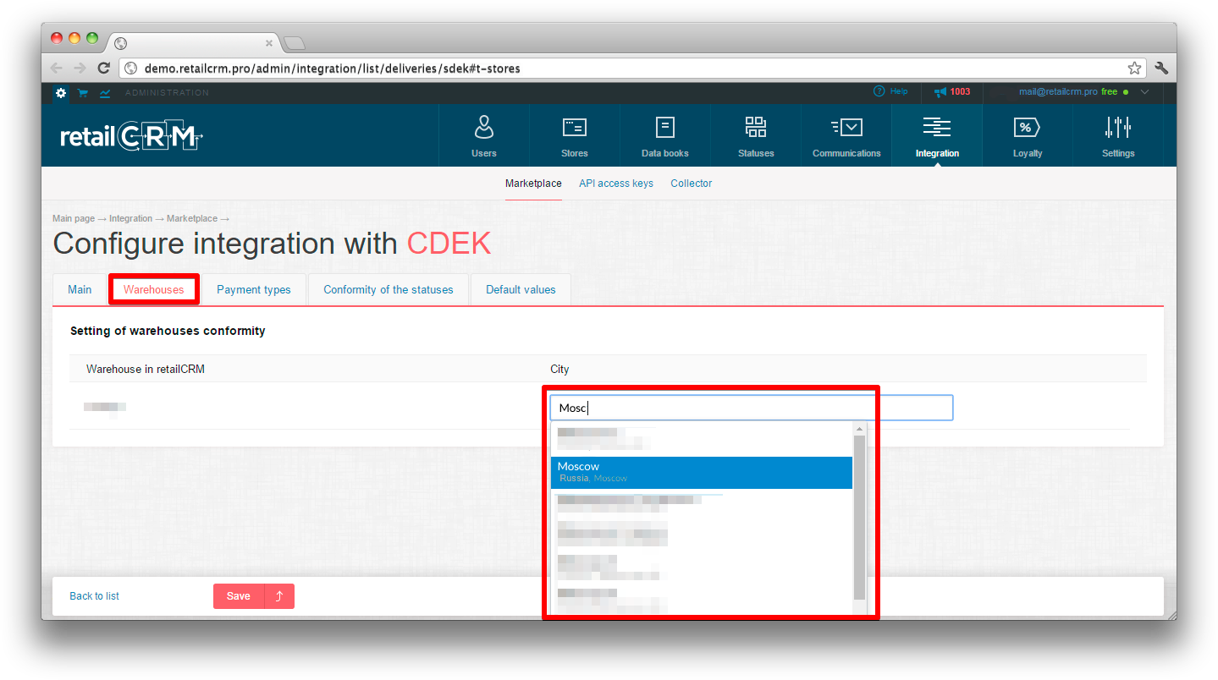Click the retailCRM logo
Screen dimensions: 1218x680
pyautogui.click(x=131, y=136)
